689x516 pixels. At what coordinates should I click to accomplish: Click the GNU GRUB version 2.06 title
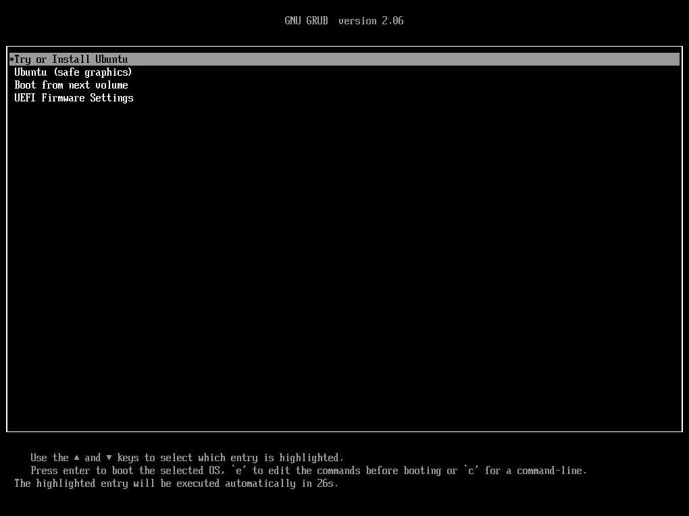(344, 20)
